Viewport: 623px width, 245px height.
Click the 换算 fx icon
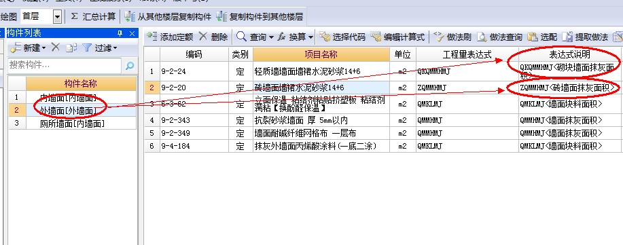point(281,37)
